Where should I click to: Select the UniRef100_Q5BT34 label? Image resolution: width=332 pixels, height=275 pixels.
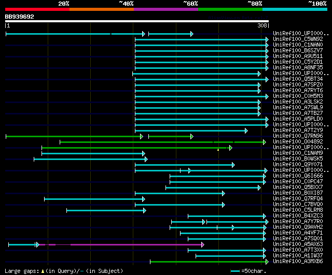point(298,79)
